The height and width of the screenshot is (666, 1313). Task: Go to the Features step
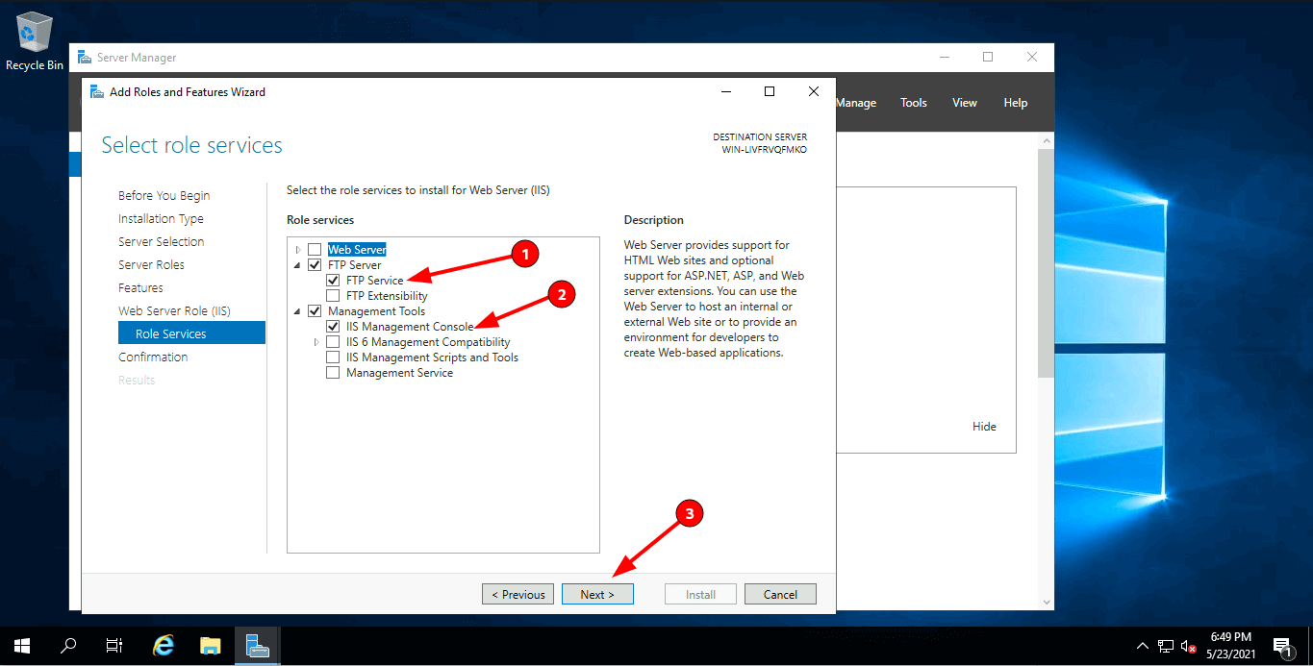coord(140,288)
